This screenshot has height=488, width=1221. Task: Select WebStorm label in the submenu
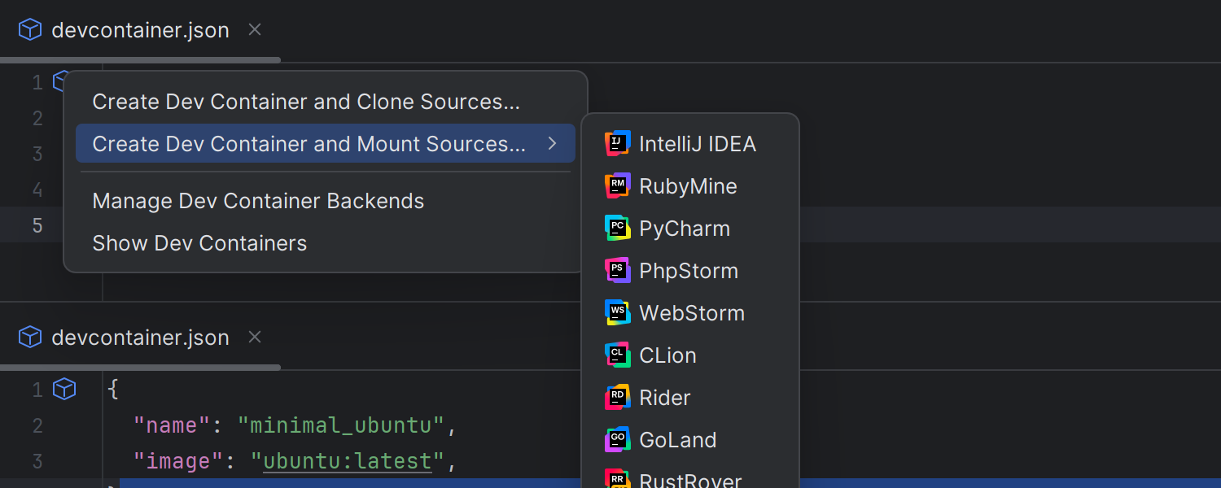692,313
